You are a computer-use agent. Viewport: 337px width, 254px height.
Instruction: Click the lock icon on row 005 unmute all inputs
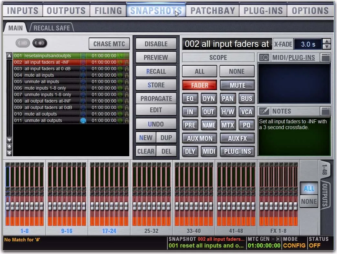coord(127,82)
